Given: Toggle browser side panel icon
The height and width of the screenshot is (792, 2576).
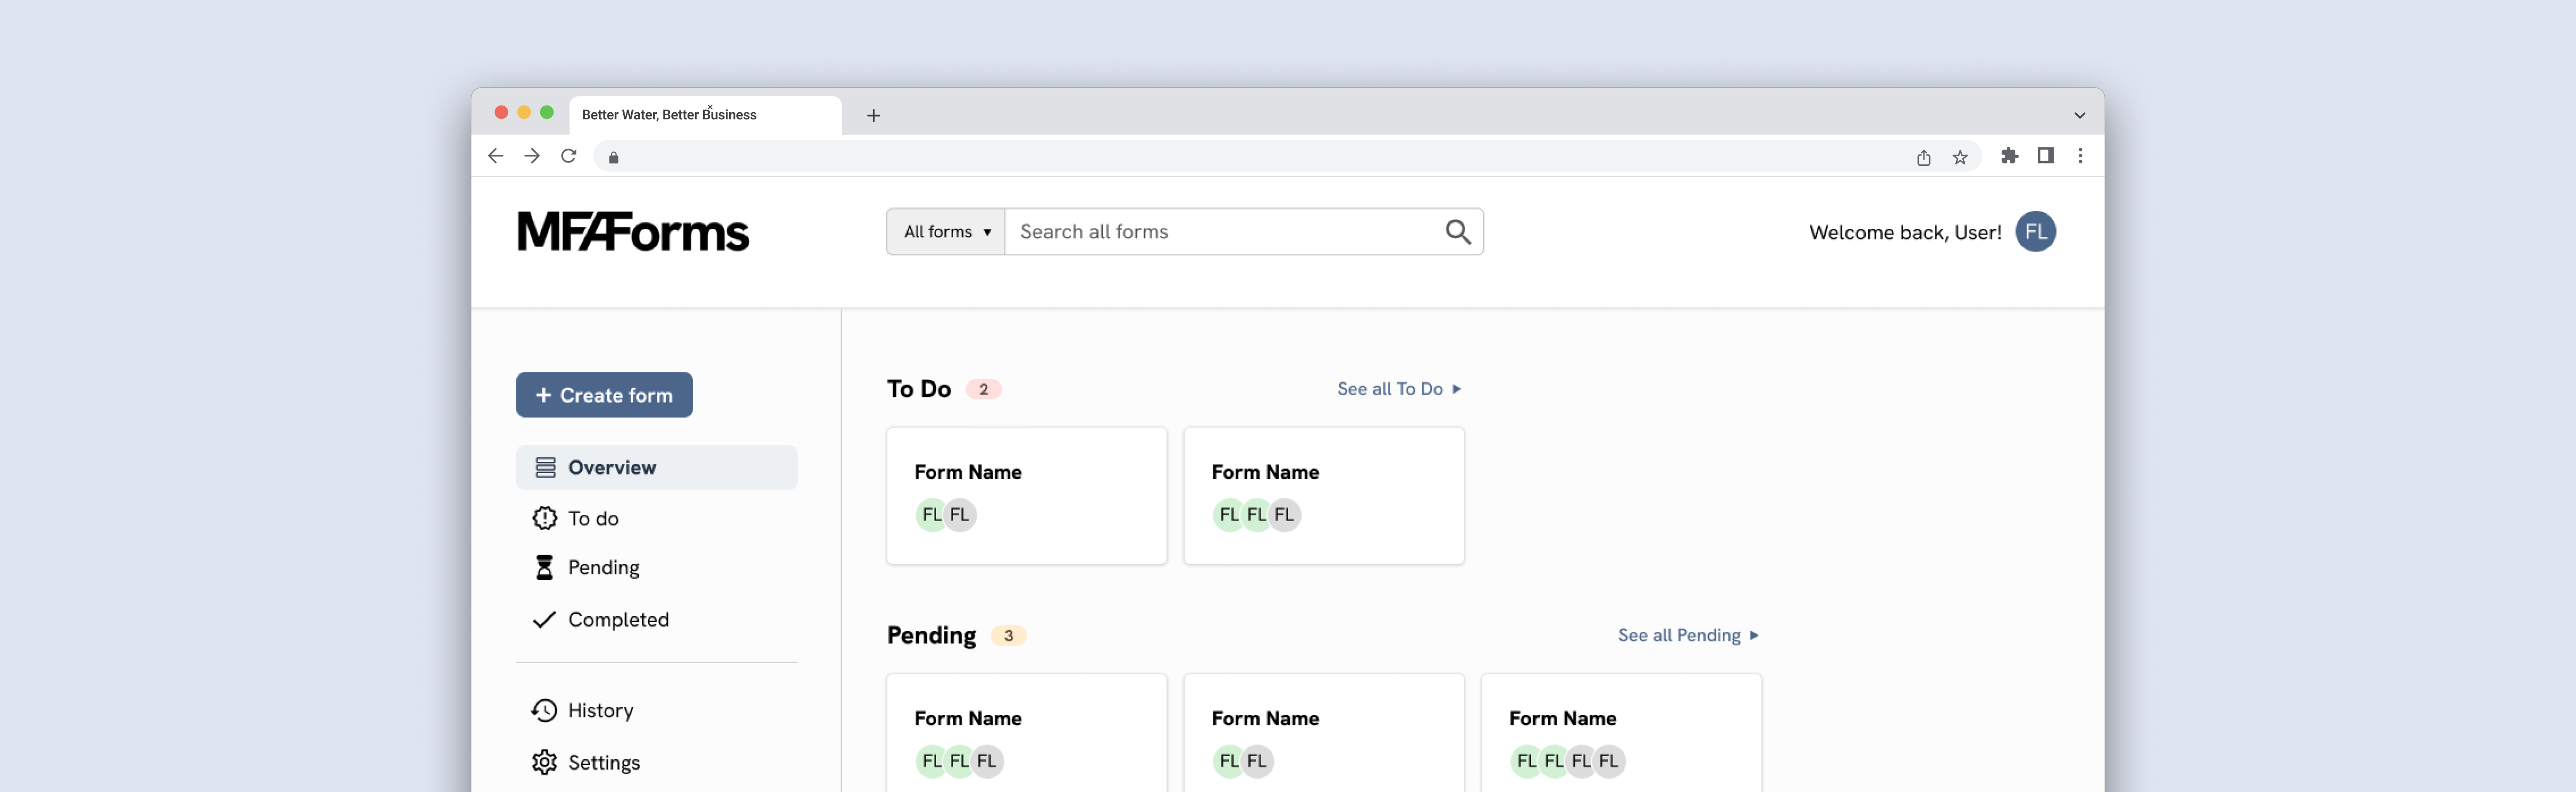Looking at the screenshot, I should click(2045, 156).
